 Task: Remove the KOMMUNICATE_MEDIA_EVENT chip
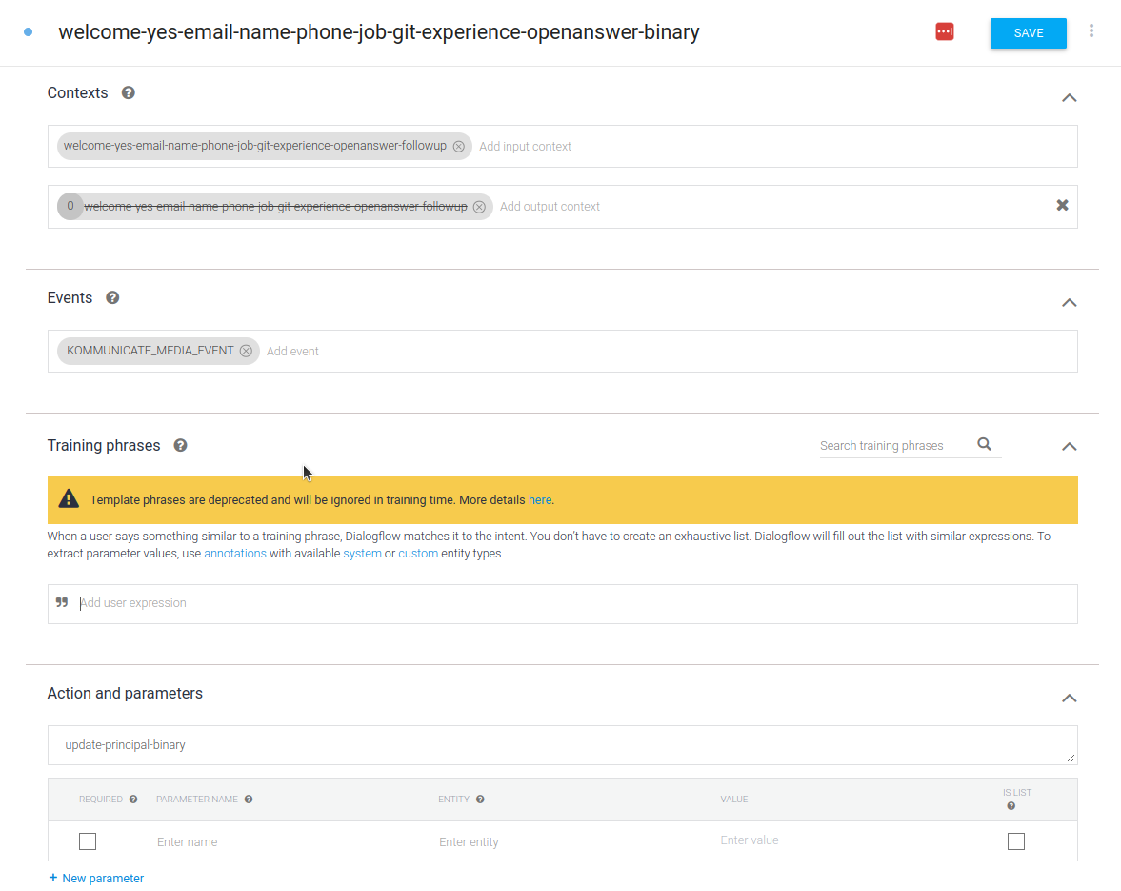click(x=246, y=352)
